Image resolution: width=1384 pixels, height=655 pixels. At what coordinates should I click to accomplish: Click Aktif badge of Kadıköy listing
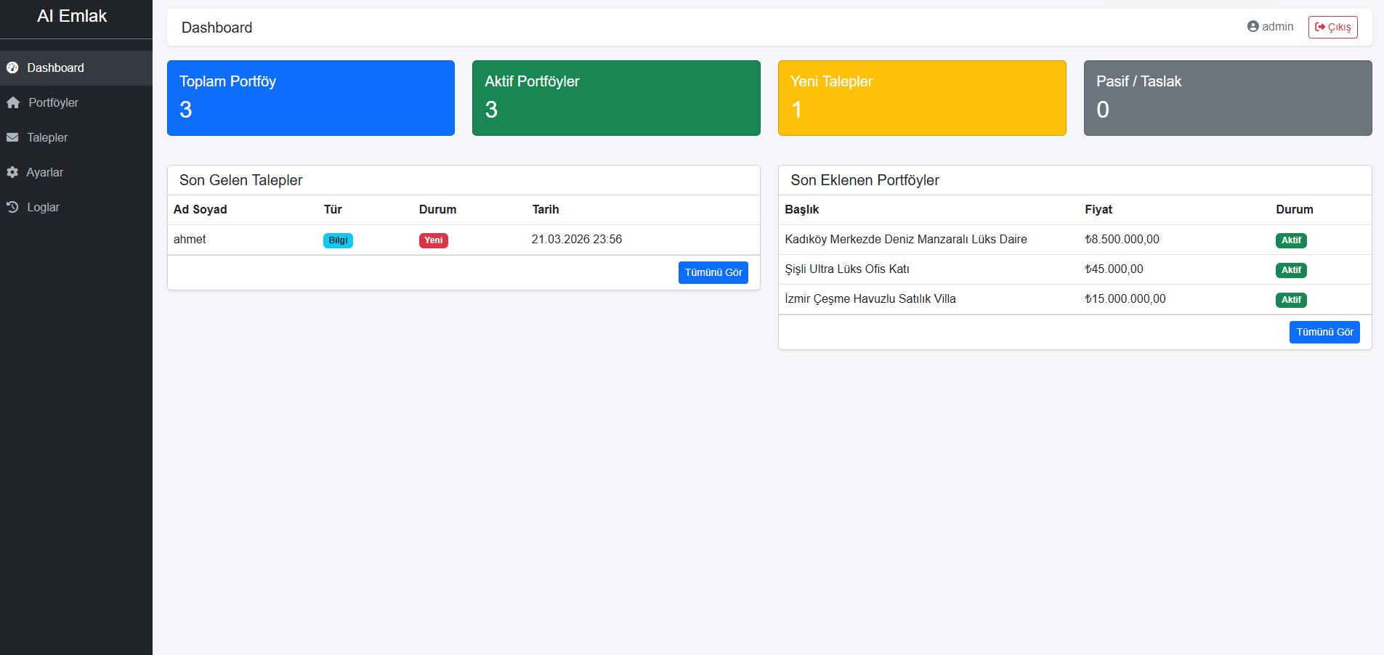[1291, 240]
